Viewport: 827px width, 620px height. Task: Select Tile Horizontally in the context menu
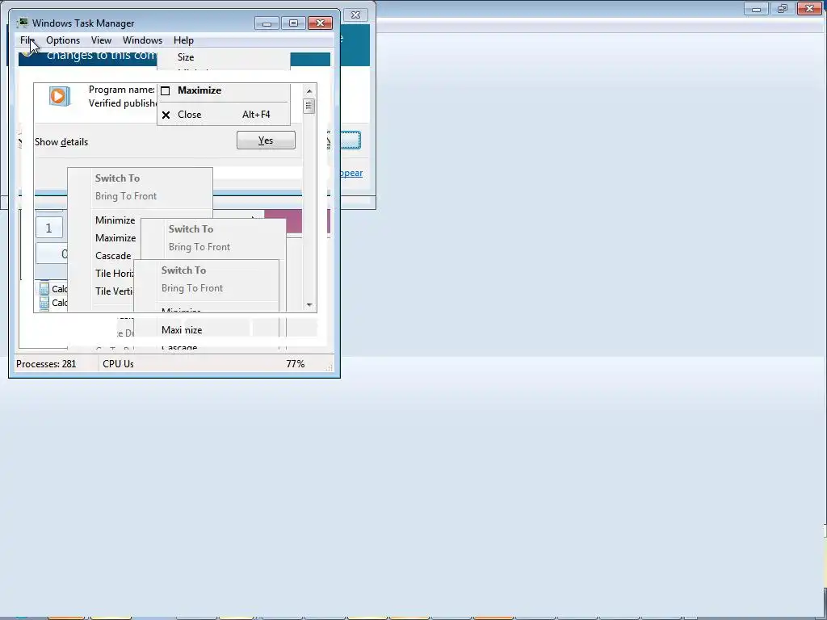(x=115, y=273)
